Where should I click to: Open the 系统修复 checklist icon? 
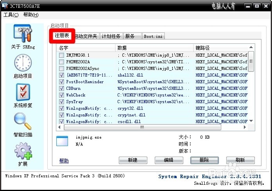point(23,92)
